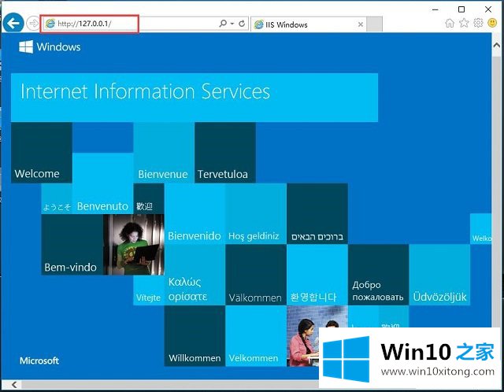Click the Internet Information Services banner

coord(195,98)
